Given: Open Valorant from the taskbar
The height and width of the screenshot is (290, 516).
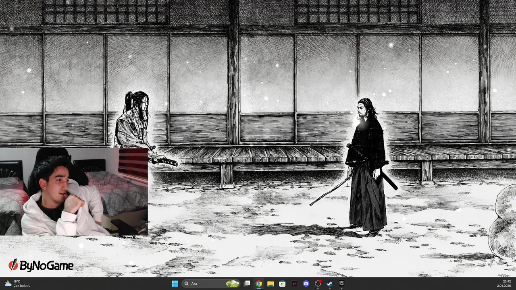Looking at the screenshot, I should pyautogui.click(x=294, y=284).
